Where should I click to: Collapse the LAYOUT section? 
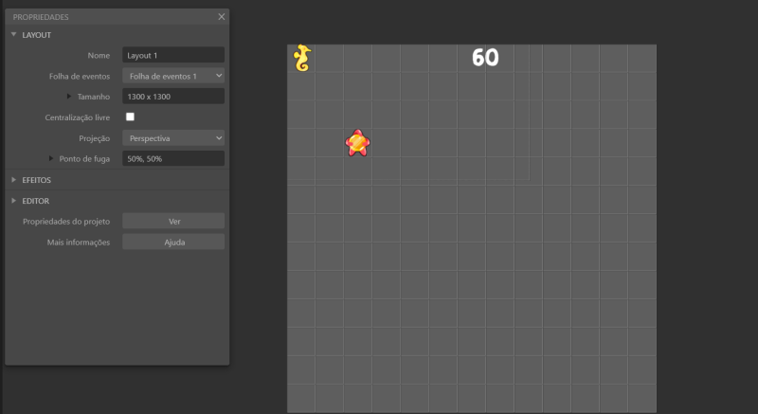click(x=13, y=35)
